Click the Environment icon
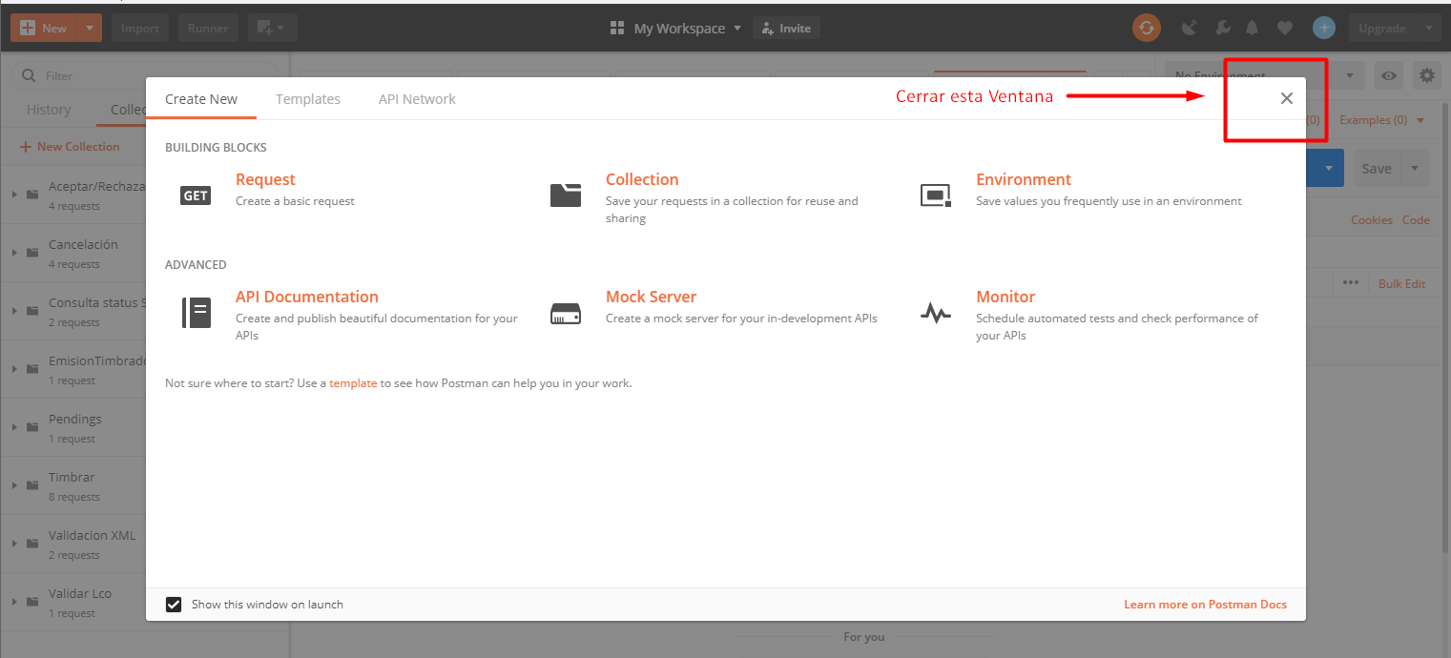This screenshot has width=1451, height=658. (935, 195)
